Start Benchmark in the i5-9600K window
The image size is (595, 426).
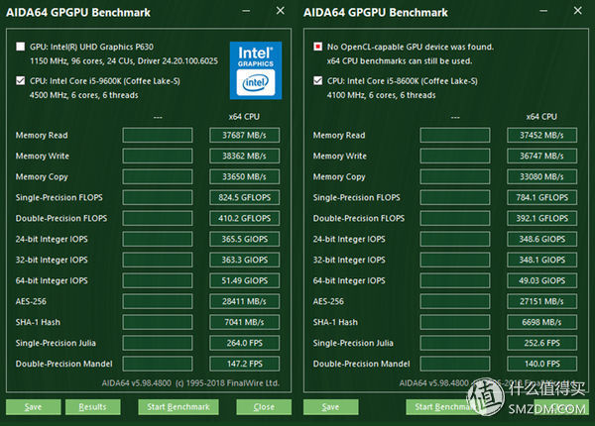pyautogui.click(x=178, y=407)
